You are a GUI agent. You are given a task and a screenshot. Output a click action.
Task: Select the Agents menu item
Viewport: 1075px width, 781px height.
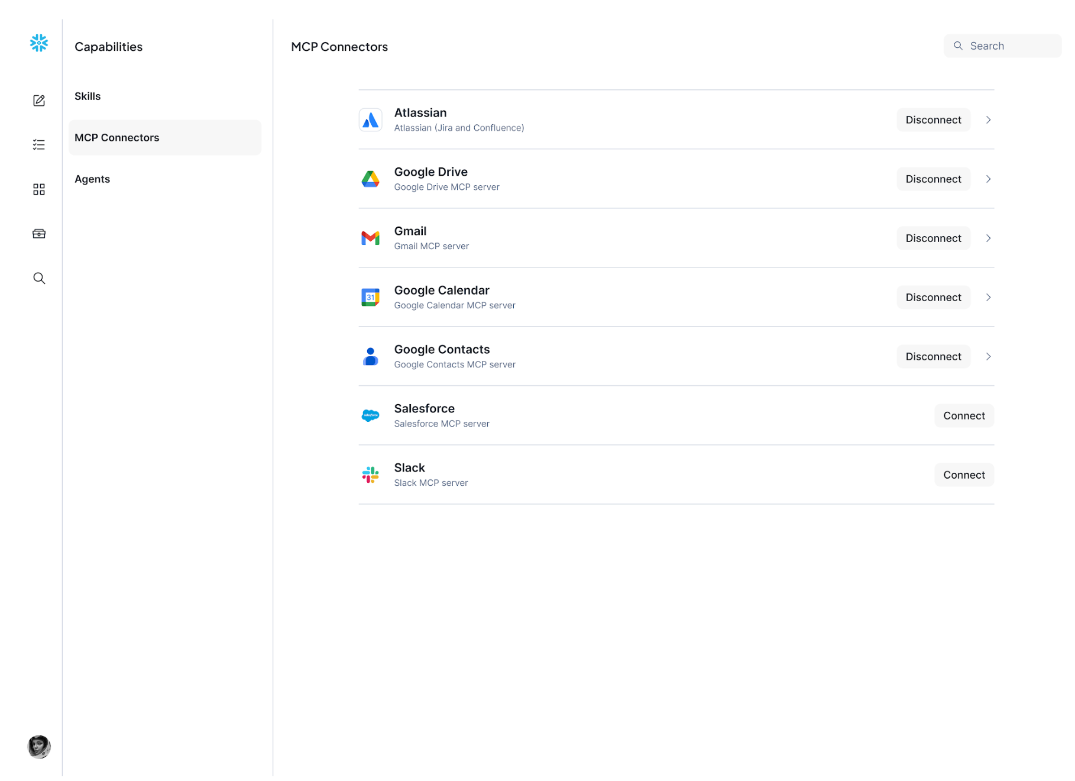pos(165,179)
